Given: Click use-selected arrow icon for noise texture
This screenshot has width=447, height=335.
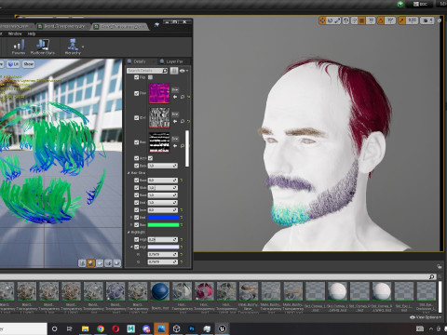Looking at the screenshot, I should click(175, 121).
